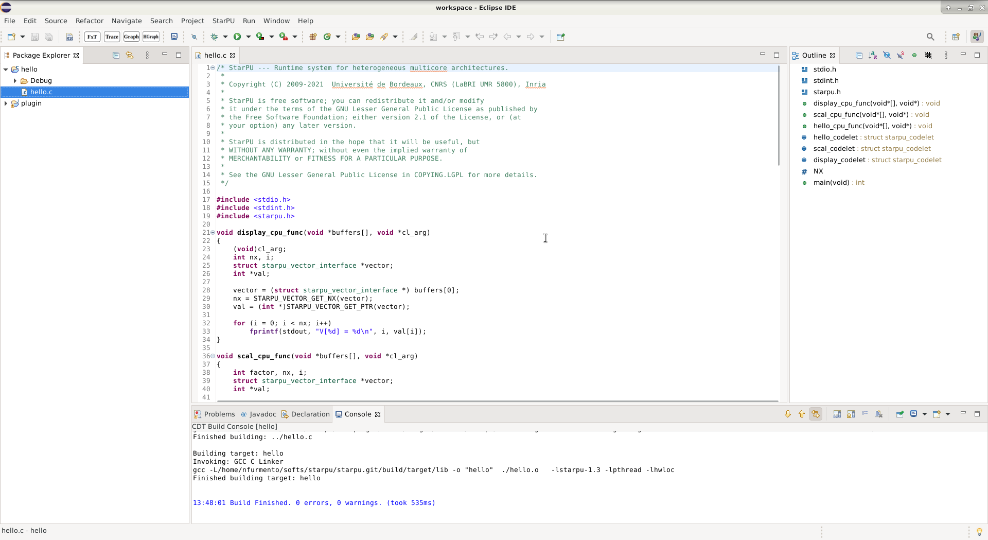Click the Save toolbar icon
Screen dimensions: 988x540
[x=34, y=37]
